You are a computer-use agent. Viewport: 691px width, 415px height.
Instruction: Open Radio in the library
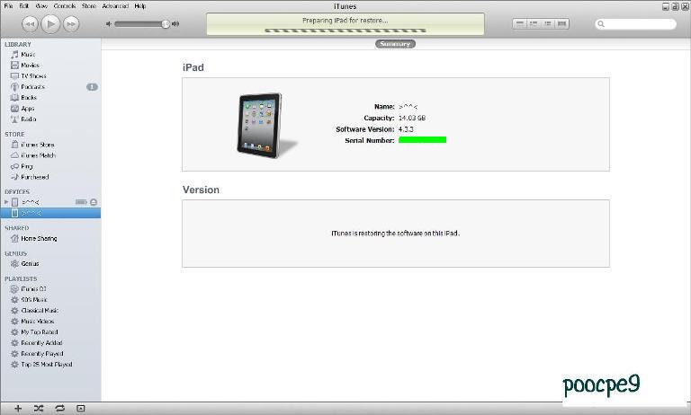(29, 119)
